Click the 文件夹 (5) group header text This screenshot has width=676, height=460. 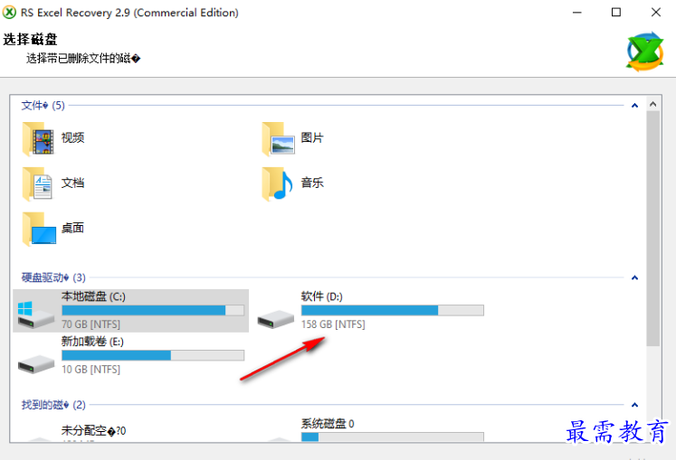[x=43, y=106]
